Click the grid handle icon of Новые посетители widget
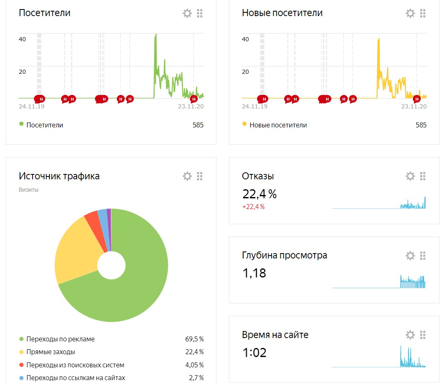This screenshot has width=442, height=383. pyautogui.click(x=423, y=13)
